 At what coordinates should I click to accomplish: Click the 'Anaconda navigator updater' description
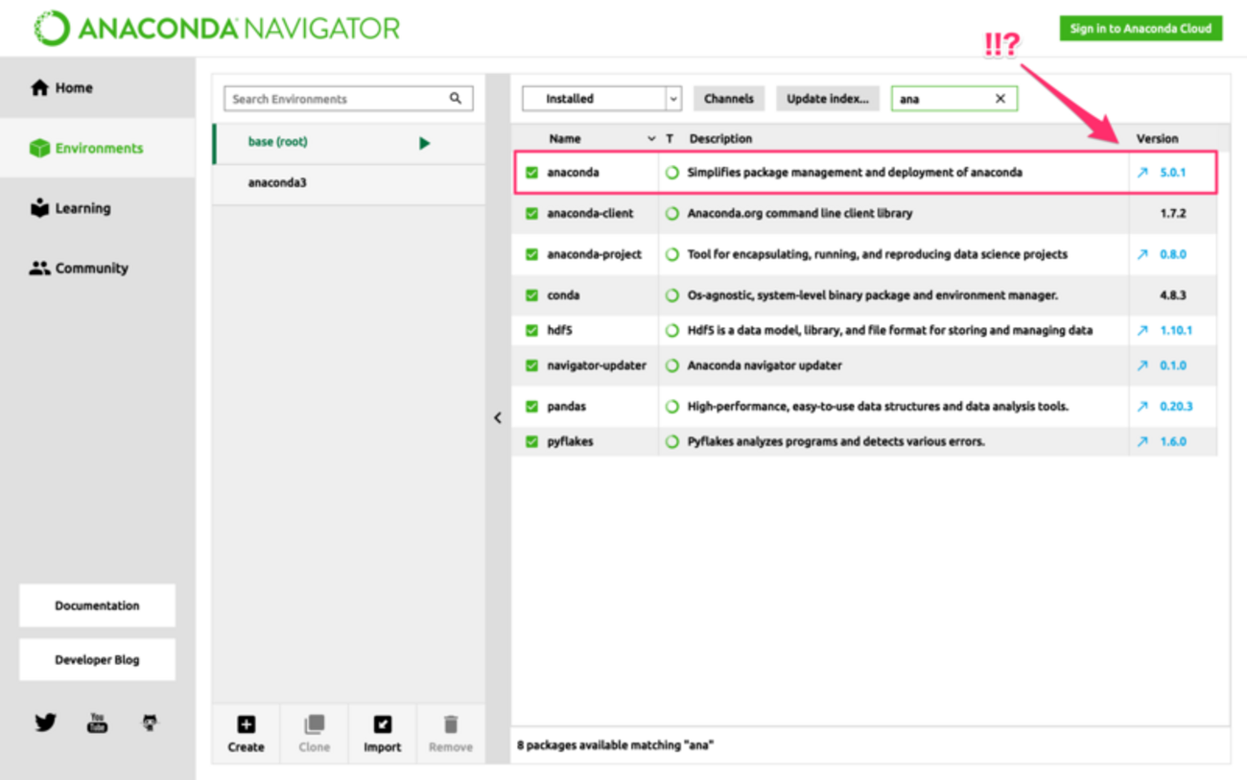pyautogui.click(x=765, y=366)
